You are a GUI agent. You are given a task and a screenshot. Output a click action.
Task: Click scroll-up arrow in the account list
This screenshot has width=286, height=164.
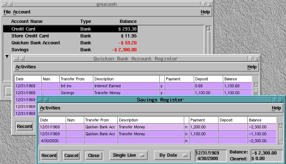click(x=208, y=28)
